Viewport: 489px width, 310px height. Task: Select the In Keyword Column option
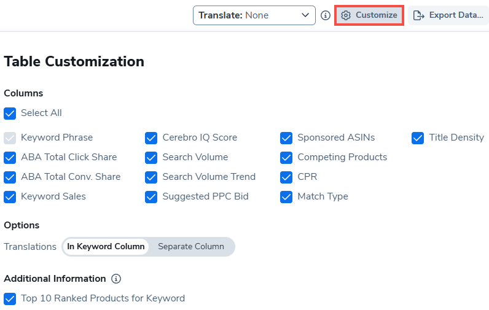[x=106, y=247]
